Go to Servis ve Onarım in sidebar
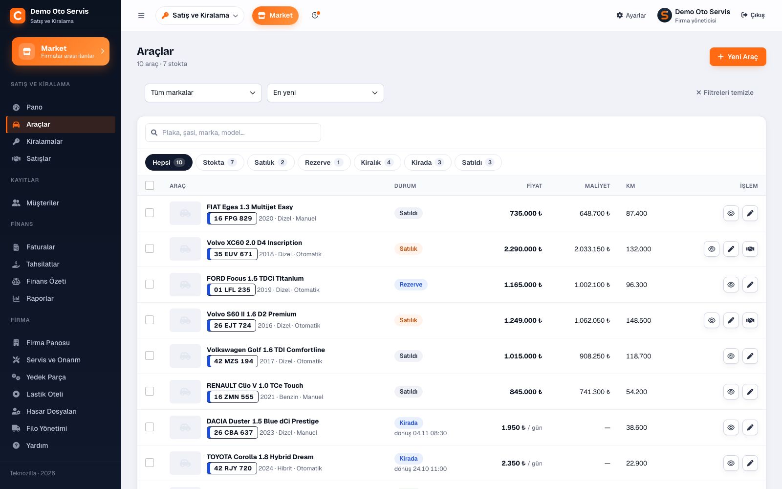Viewport: 782px width, 489px height. [x=61, y=360]
